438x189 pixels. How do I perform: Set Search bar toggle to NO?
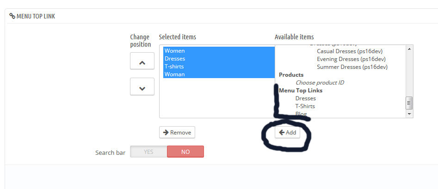coord(185,152)
